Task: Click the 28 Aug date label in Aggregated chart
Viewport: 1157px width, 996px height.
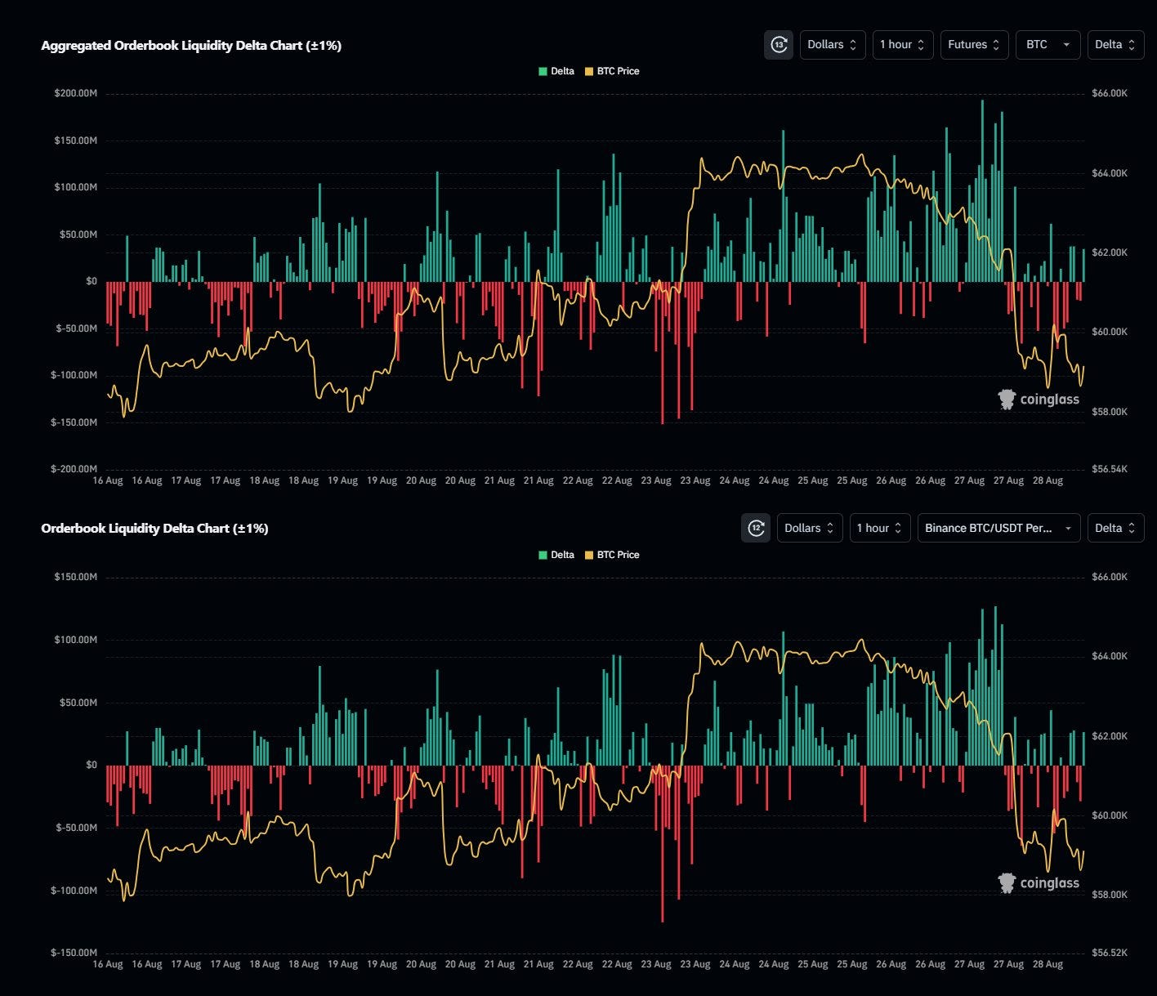Action: [x=1048, y=480]
